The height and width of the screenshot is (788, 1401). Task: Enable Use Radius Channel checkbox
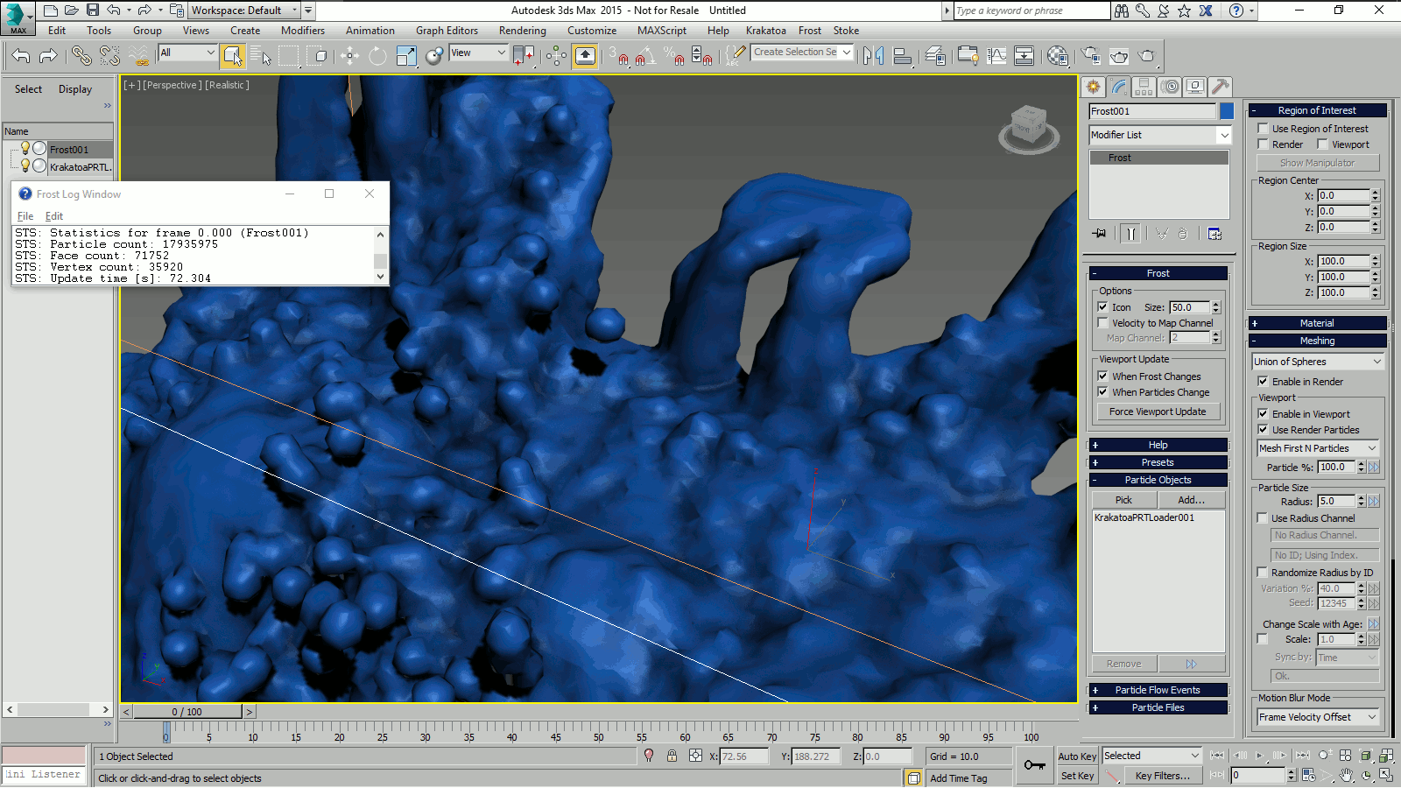pos(1263,518)
